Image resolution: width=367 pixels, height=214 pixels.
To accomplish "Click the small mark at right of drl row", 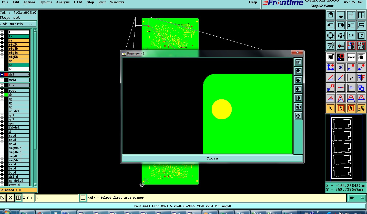I will (28, 74).
